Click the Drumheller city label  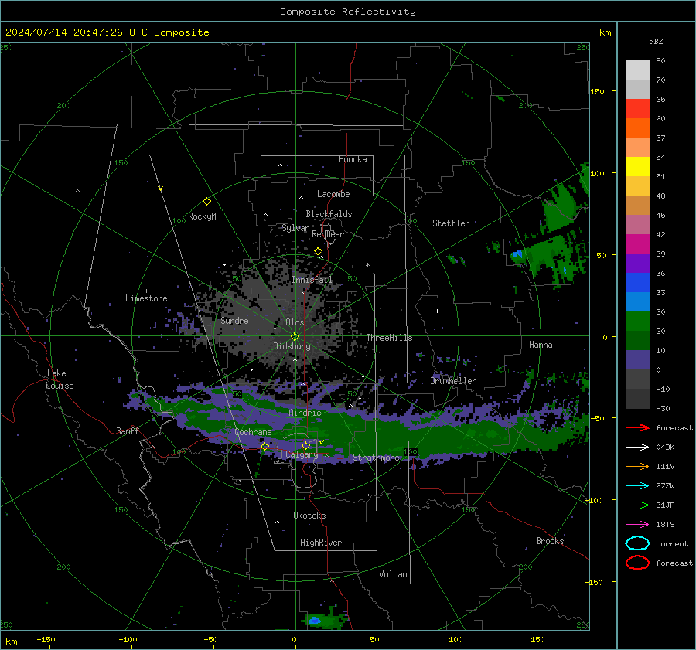point(453,381)
